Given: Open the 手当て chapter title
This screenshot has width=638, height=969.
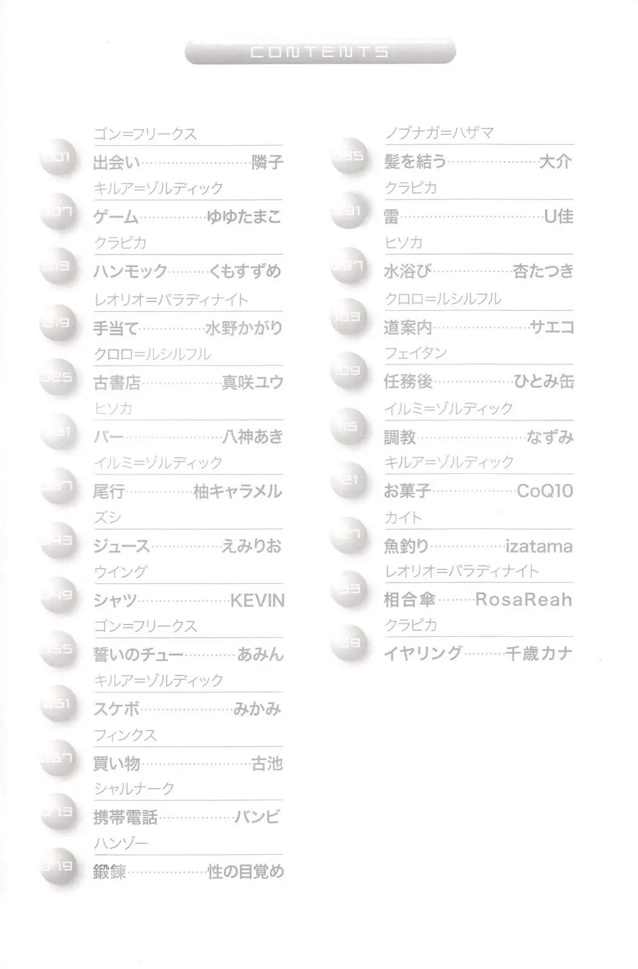Looking at the screenshot, I should [115, 328].
